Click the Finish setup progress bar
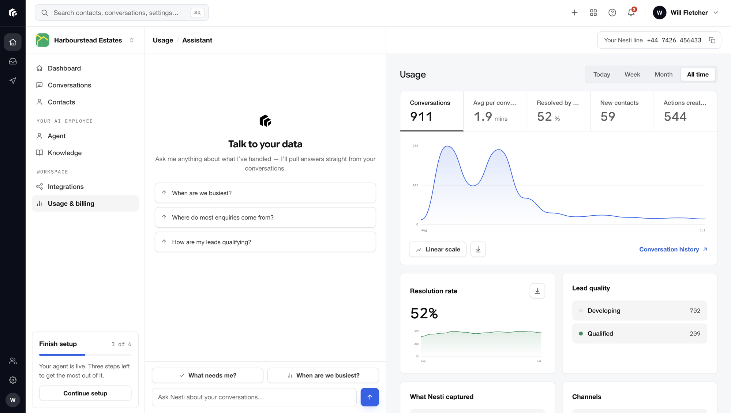 coord(85,355)
